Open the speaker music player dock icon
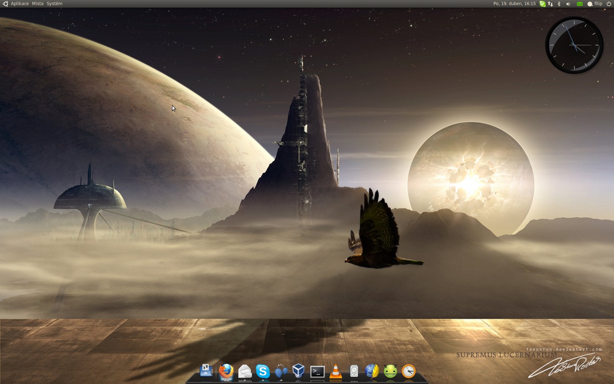This screenshot has width=614, height=384. (x=354, y=371)
